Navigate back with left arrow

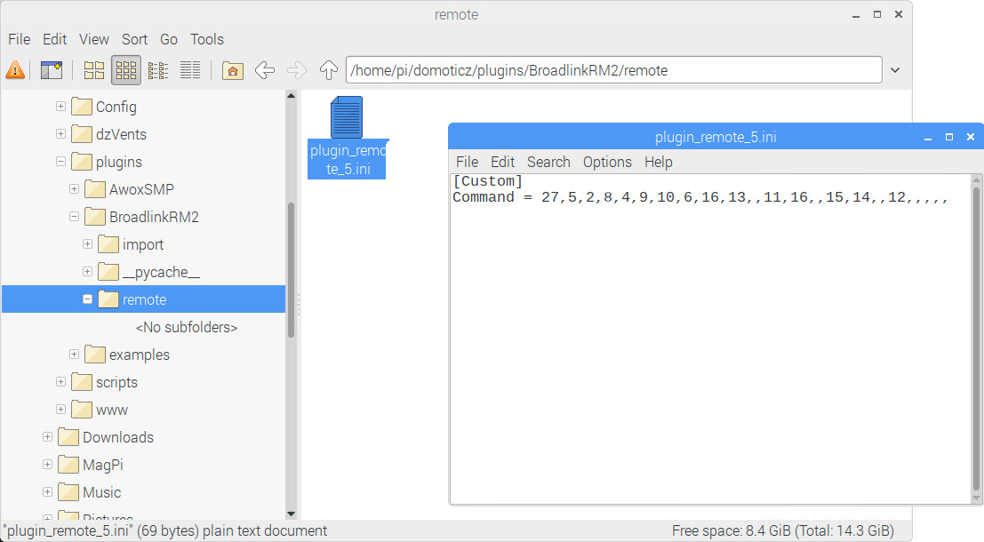pos(265,70)
